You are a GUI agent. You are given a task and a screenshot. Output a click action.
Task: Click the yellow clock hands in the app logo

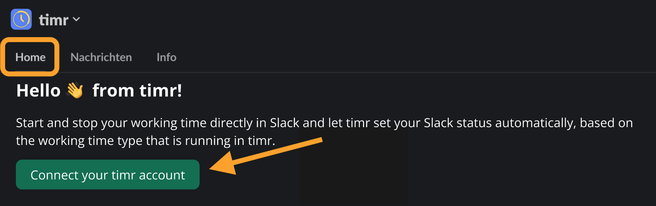coord(22,19)
